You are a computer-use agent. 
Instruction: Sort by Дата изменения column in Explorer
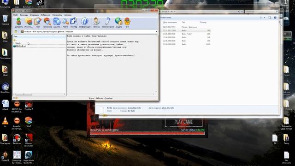coord(170,22)
